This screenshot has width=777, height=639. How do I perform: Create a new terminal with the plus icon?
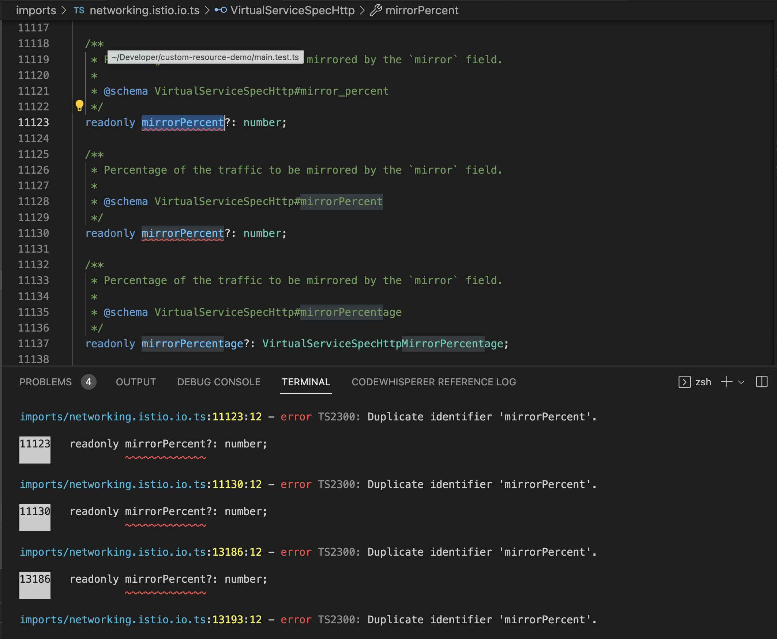pyautogui.click(x=726, y=382)
